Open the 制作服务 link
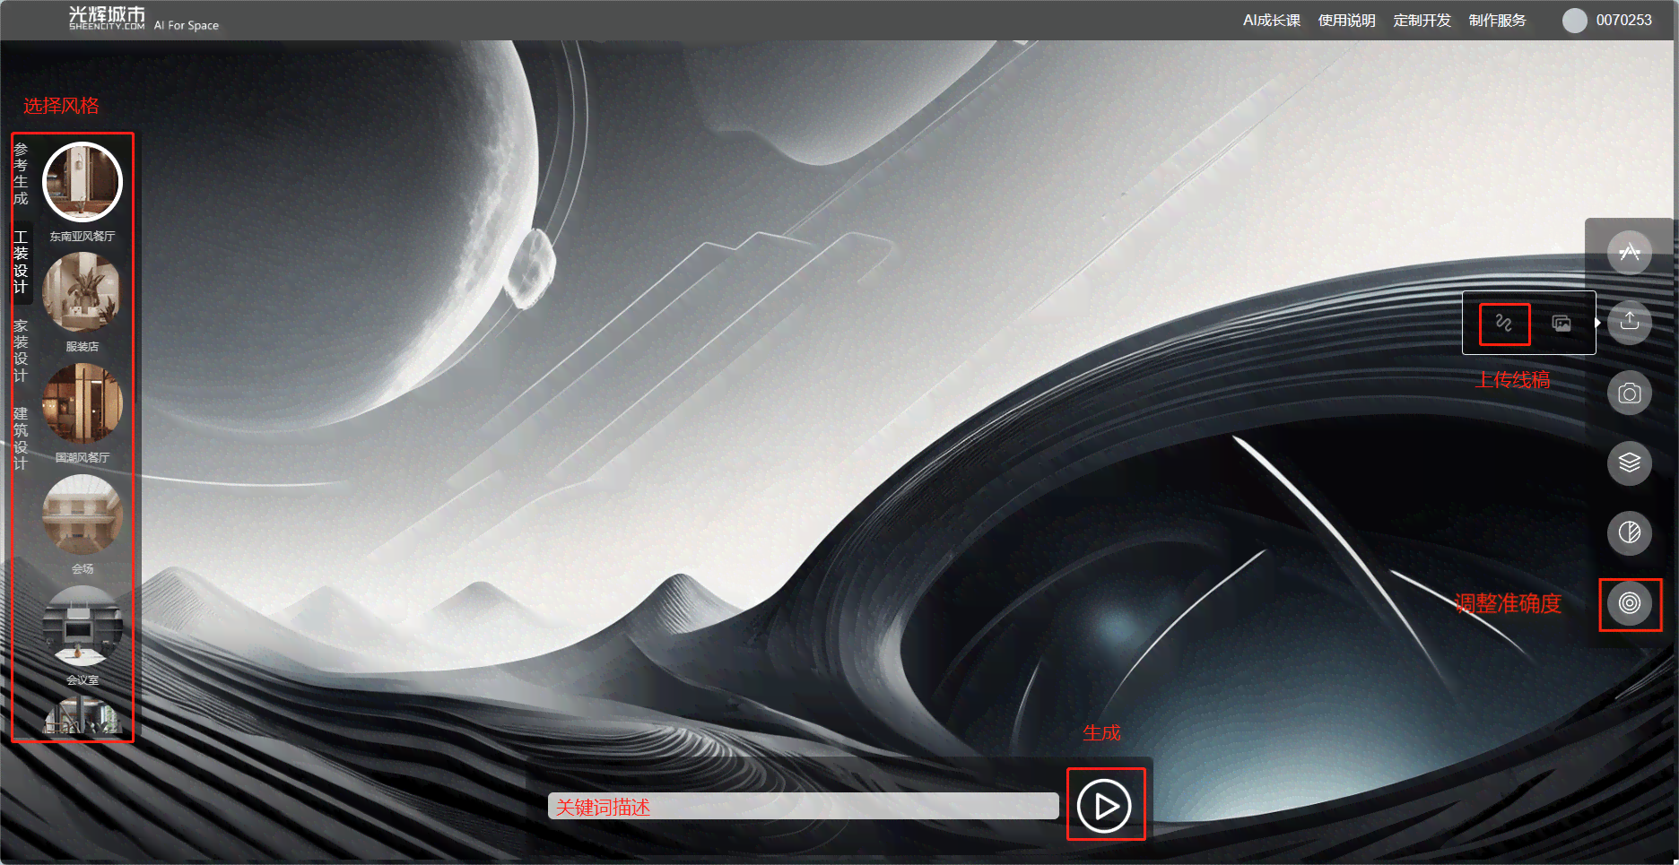The height and width of the screenshot is (865, 1679). pos(1497,21)
